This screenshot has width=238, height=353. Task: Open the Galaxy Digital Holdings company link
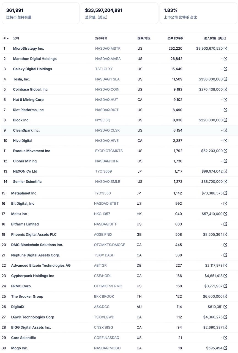click(x=32, y=69)
